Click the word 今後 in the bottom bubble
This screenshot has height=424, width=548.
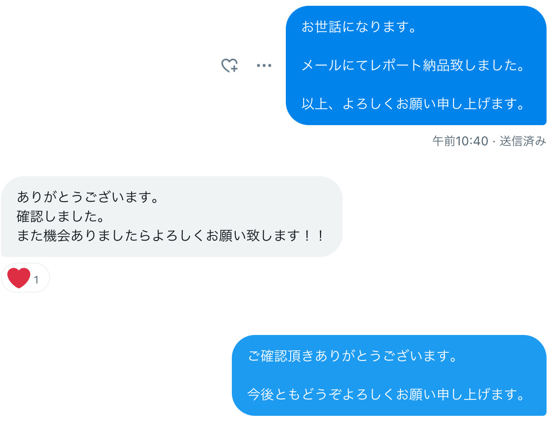point(261,394)
